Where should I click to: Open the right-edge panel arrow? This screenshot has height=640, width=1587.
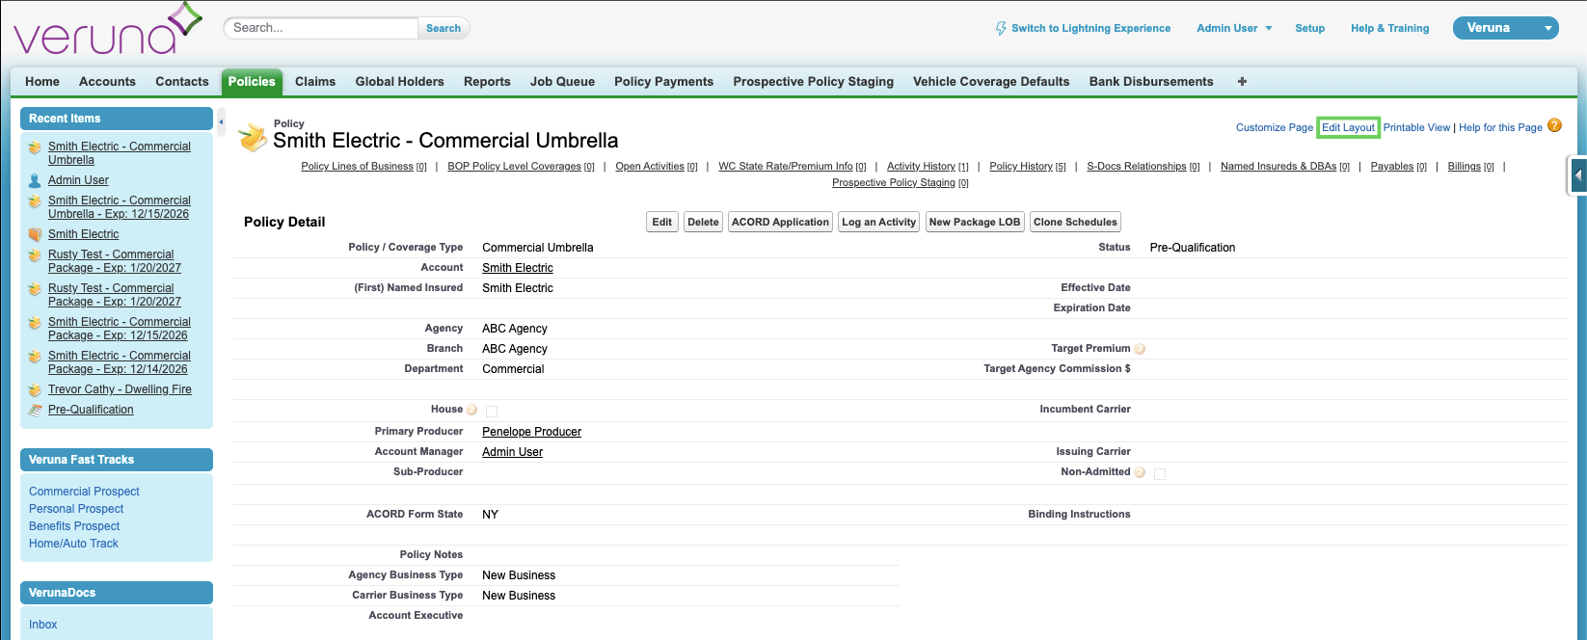point(1577,175)
